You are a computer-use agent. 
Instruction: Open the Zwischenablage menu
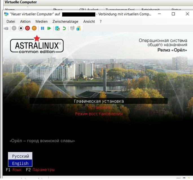(x=65, y=21)
